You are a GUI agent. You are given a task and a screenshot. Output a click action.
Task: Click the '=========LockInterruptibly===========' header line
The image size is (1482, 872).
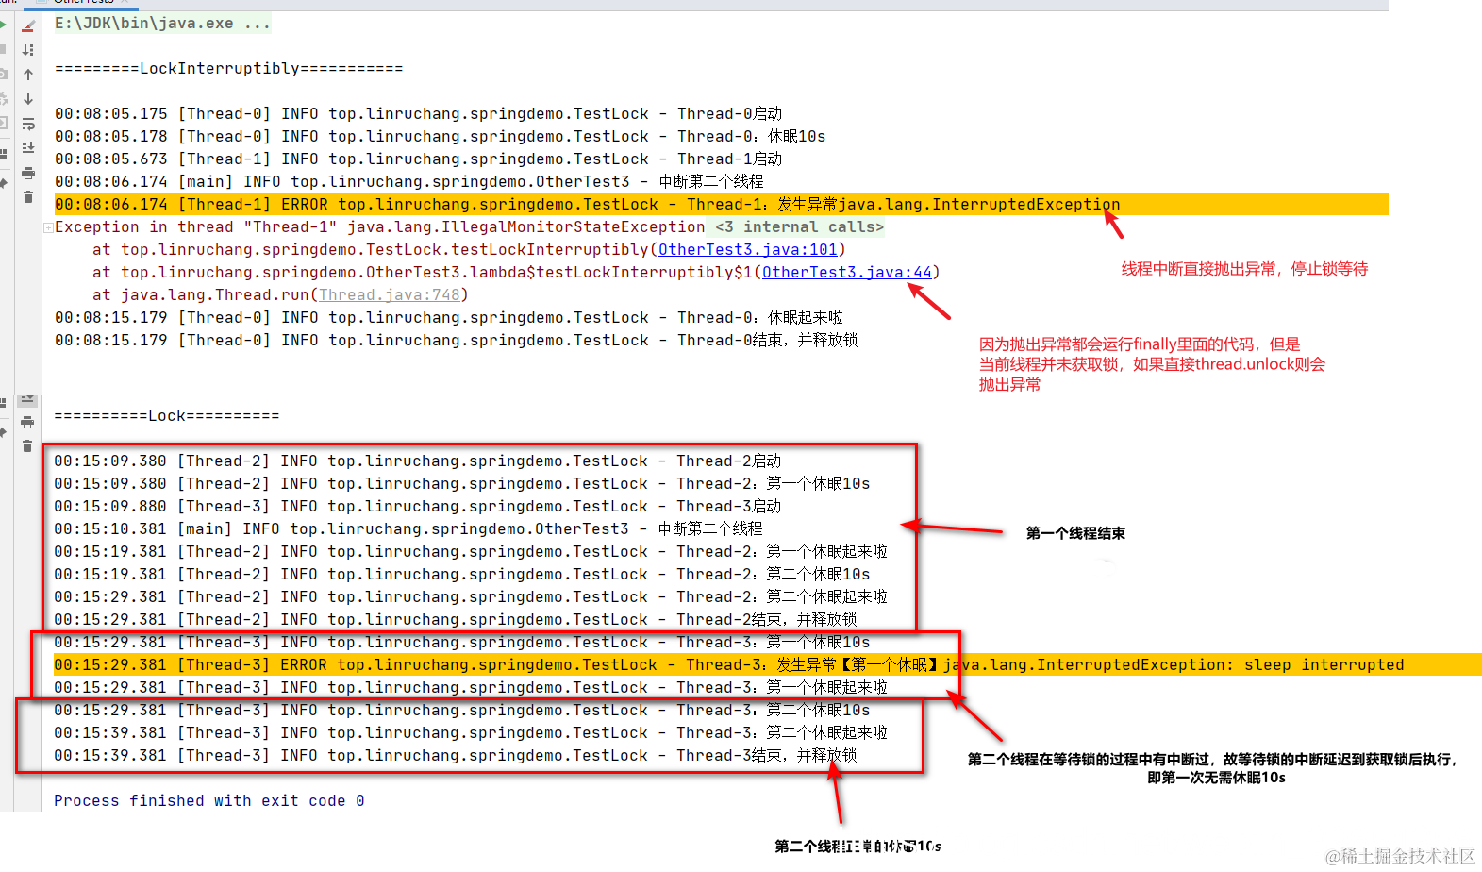[229, 69]
